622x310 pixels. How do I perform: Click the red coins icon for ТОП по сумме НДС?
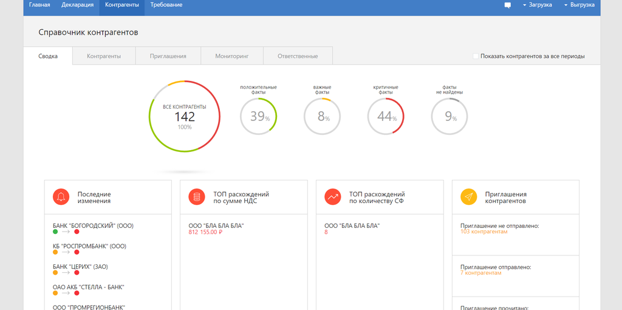coord(196,197)
